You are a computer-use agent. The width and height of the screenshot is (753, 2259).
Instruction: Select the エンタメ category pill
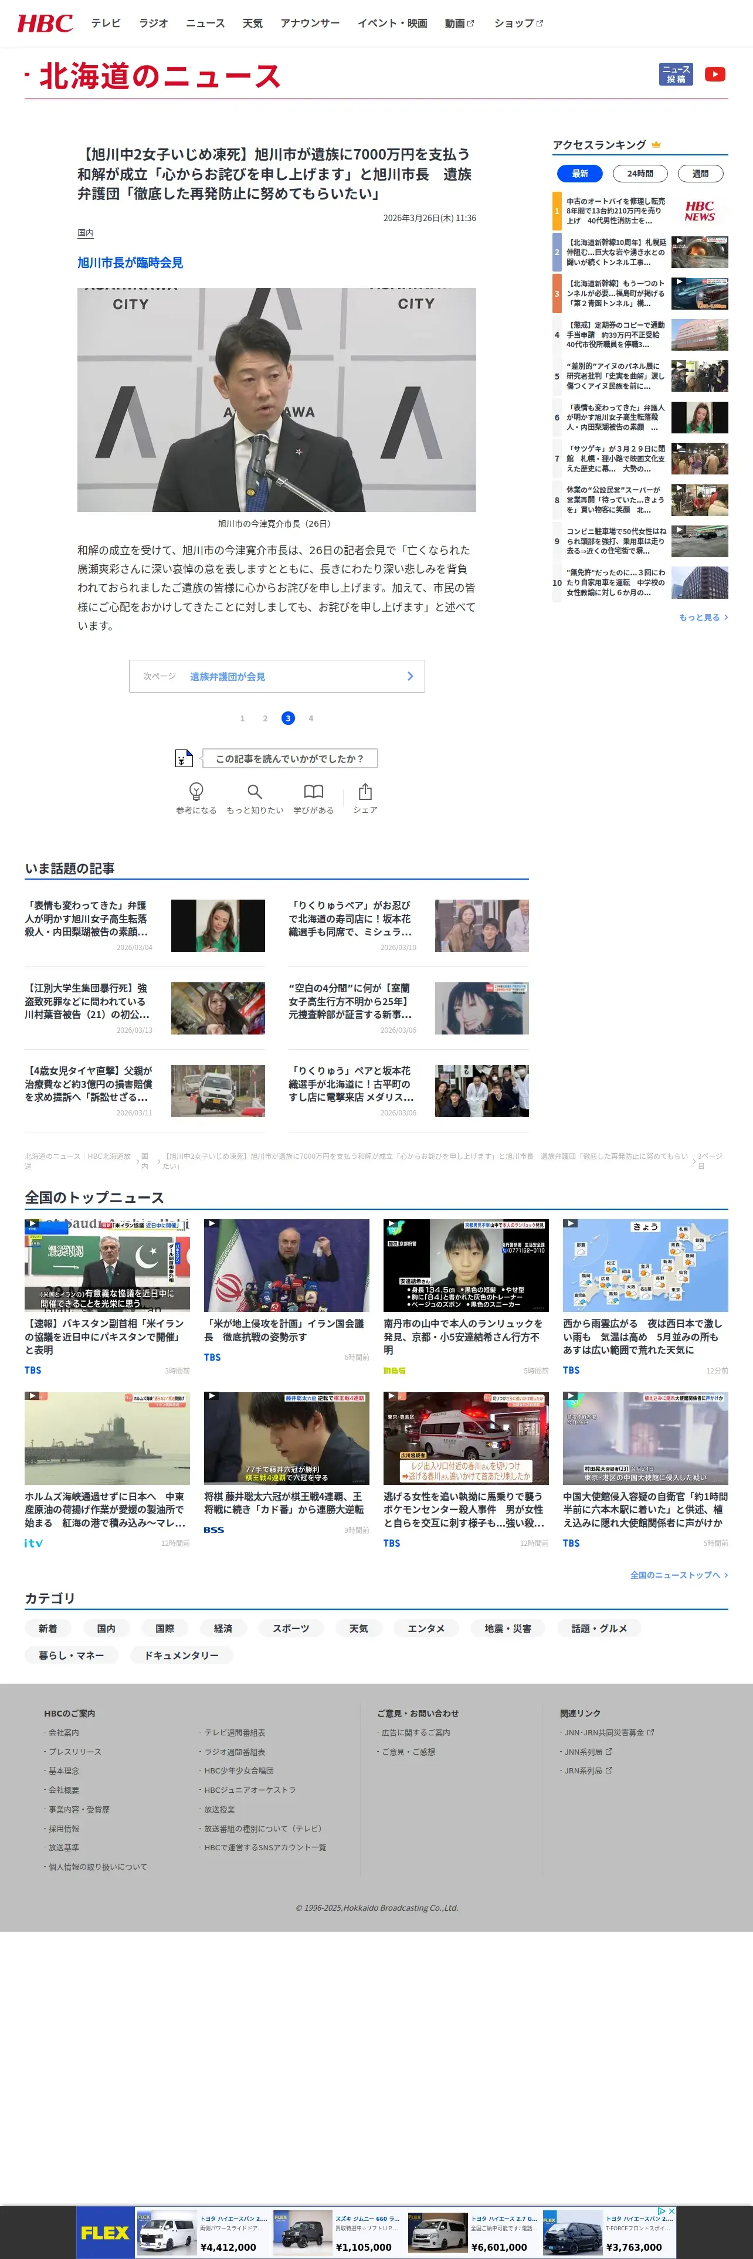(x=426, y=1629)
